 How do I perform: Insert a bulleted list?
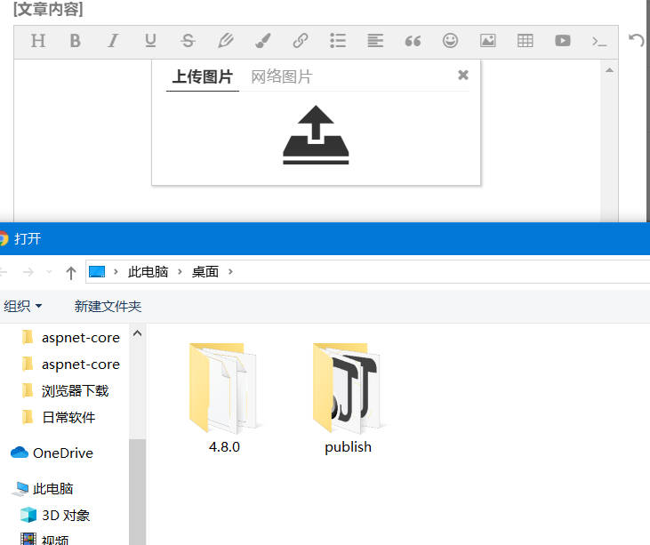pyautogui.click(x=338, y=41)
